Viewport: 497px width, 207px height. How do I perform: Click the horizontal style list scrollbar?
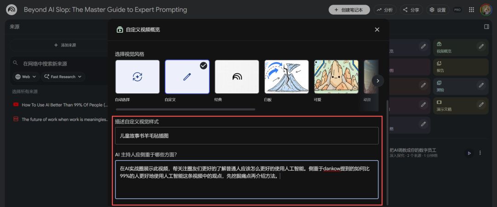point(185,109)
